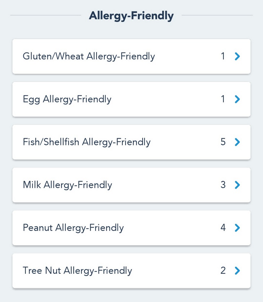
Task: Click empty card space before the Milk count
Action: coord(168,185)
